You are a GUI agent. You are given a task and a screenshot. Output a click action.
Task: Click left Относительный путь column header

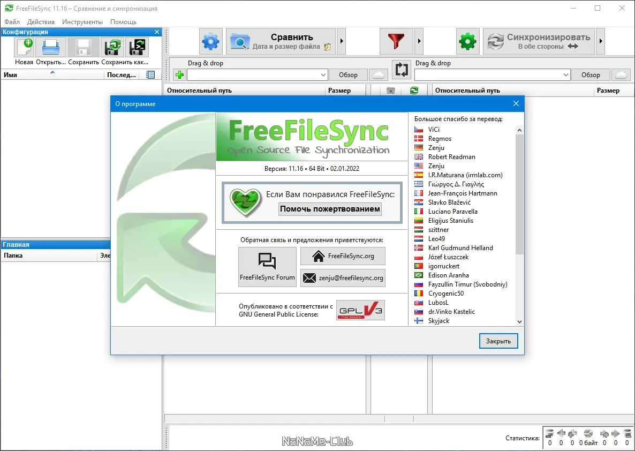click(x=245, y=91)
